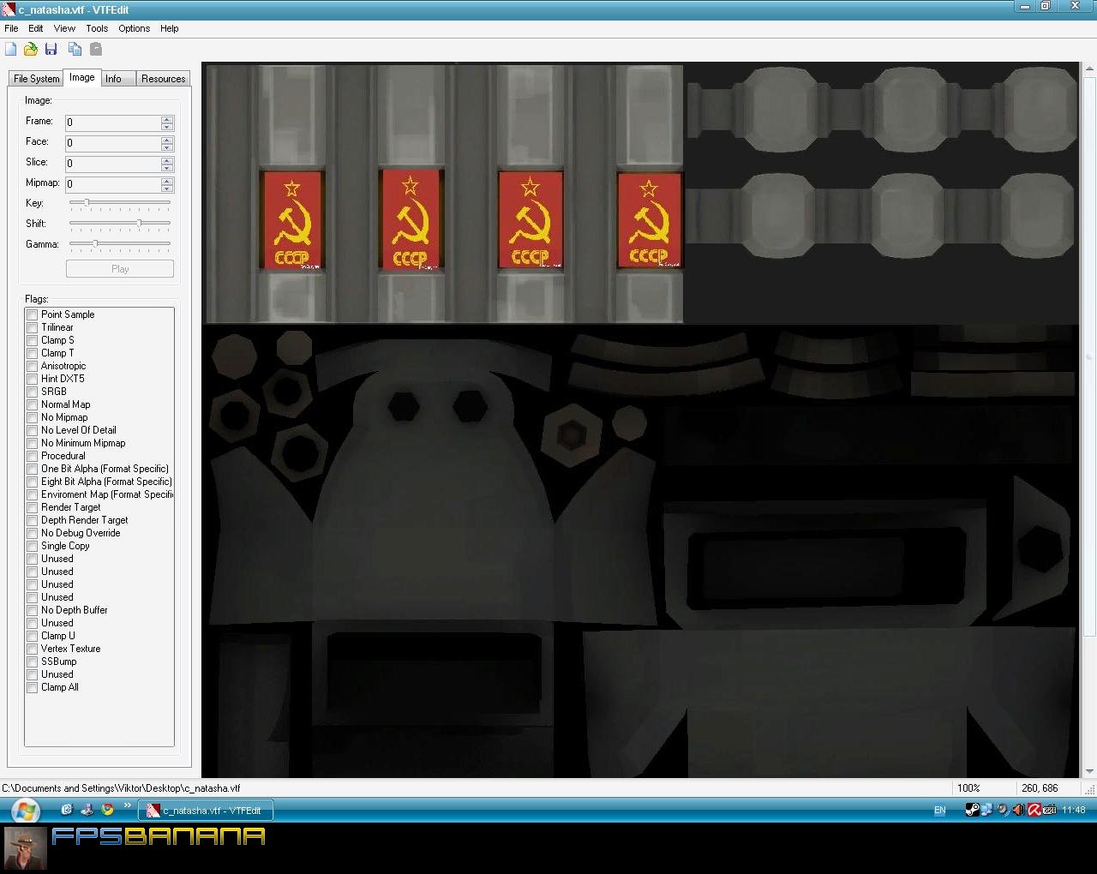Click the Save floppy disk icon
Image resolution: width=1097 pixels, height=874 pixels.
click(51, 49)
